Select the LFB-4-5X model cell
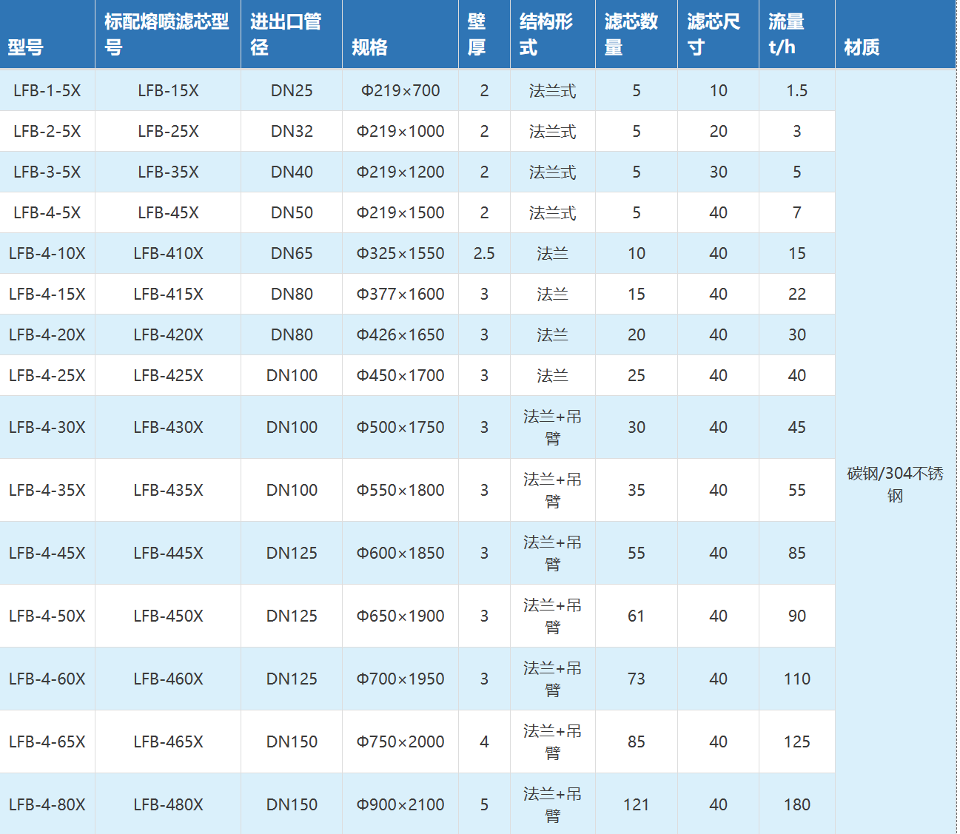Screen dimensions: 960x834 pyautogui.click(x=47, y=212)
